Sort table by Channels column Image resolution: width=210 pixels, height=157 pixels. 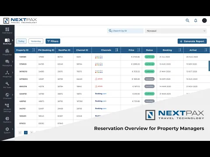(117, 50)
